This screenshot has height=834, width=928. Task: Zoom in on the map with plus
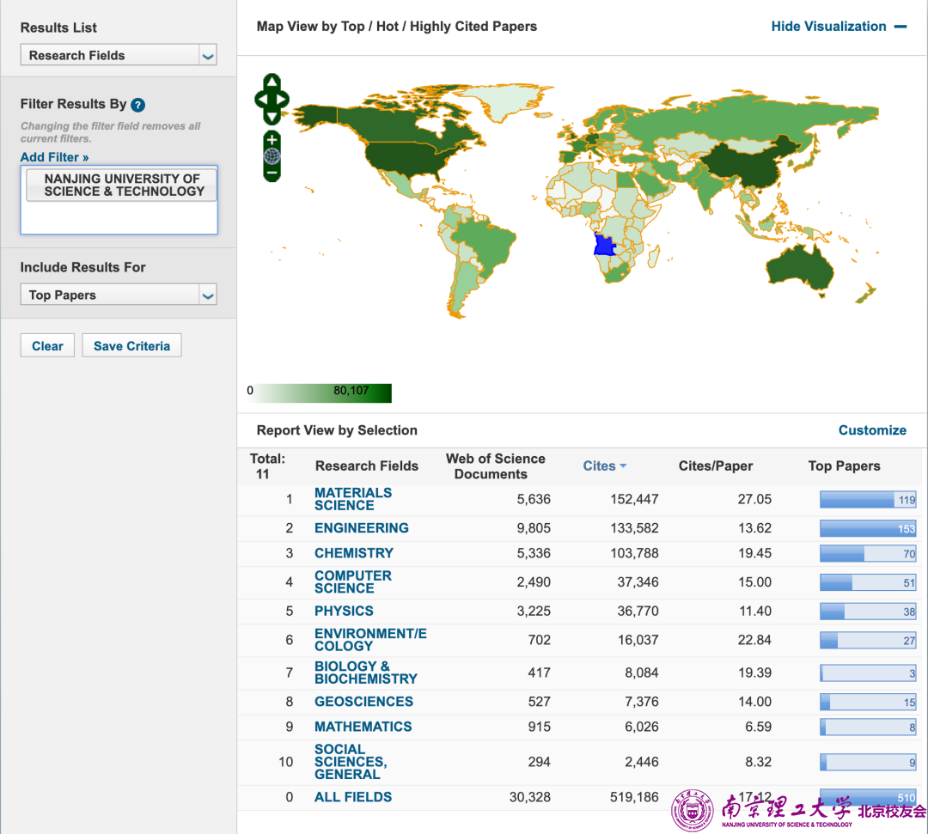click(x=272, y=140)
